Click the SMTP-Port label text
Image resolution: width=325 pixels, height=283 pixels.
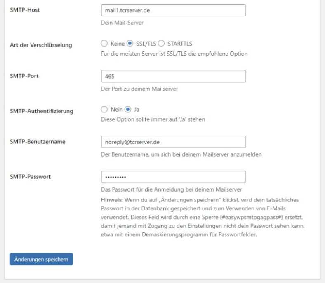(24, 76)
